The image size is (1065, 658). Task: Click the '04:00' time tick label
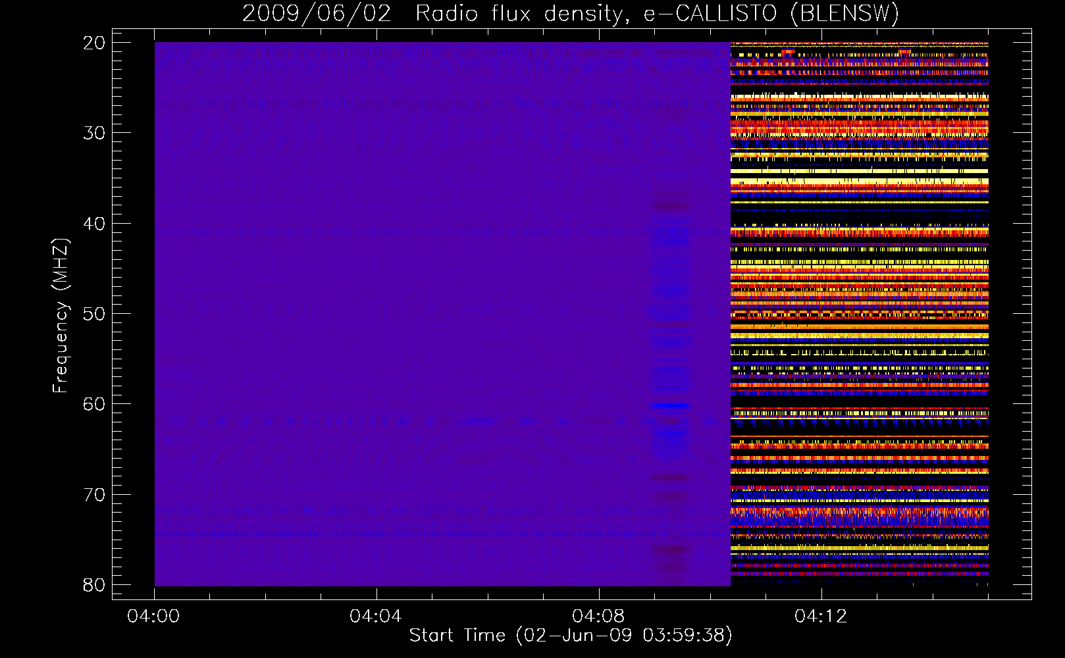coord(154,616)
